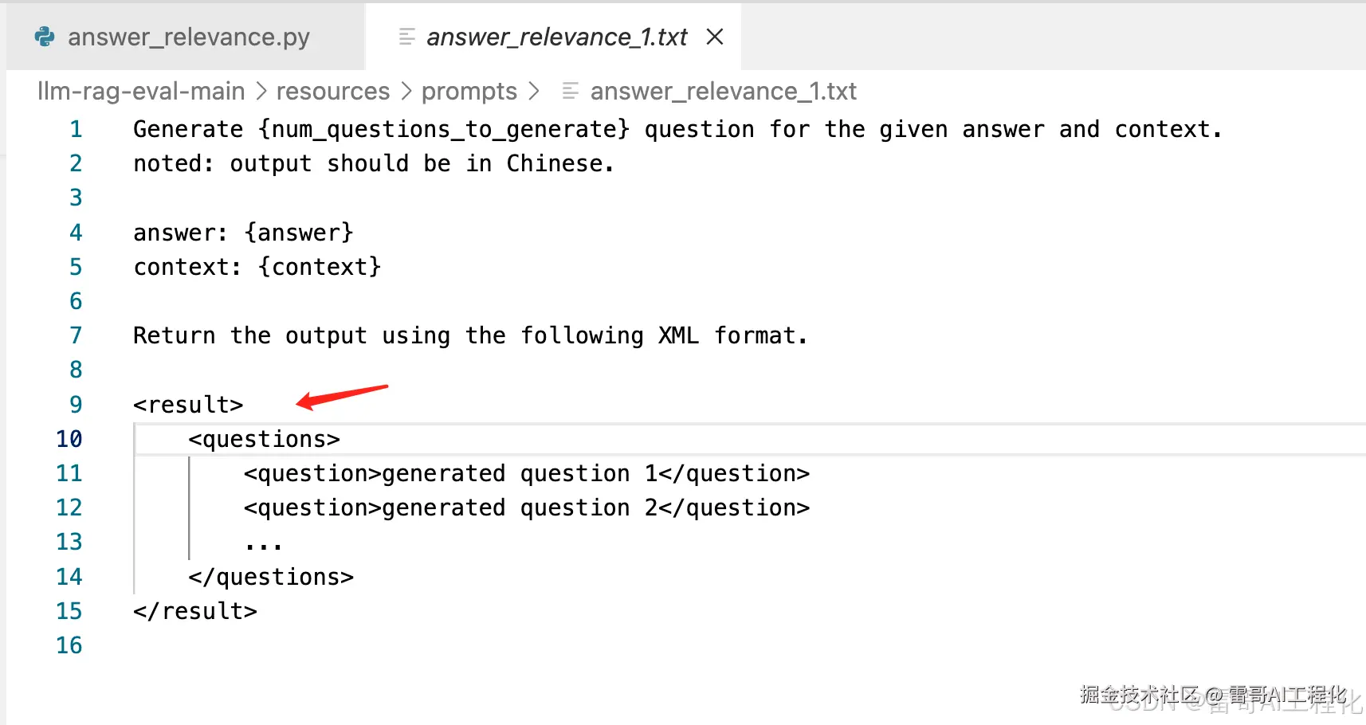The image size is (1366, 725).
Task: Open the prompts breadcrumb segment
Action: [469, 92]
